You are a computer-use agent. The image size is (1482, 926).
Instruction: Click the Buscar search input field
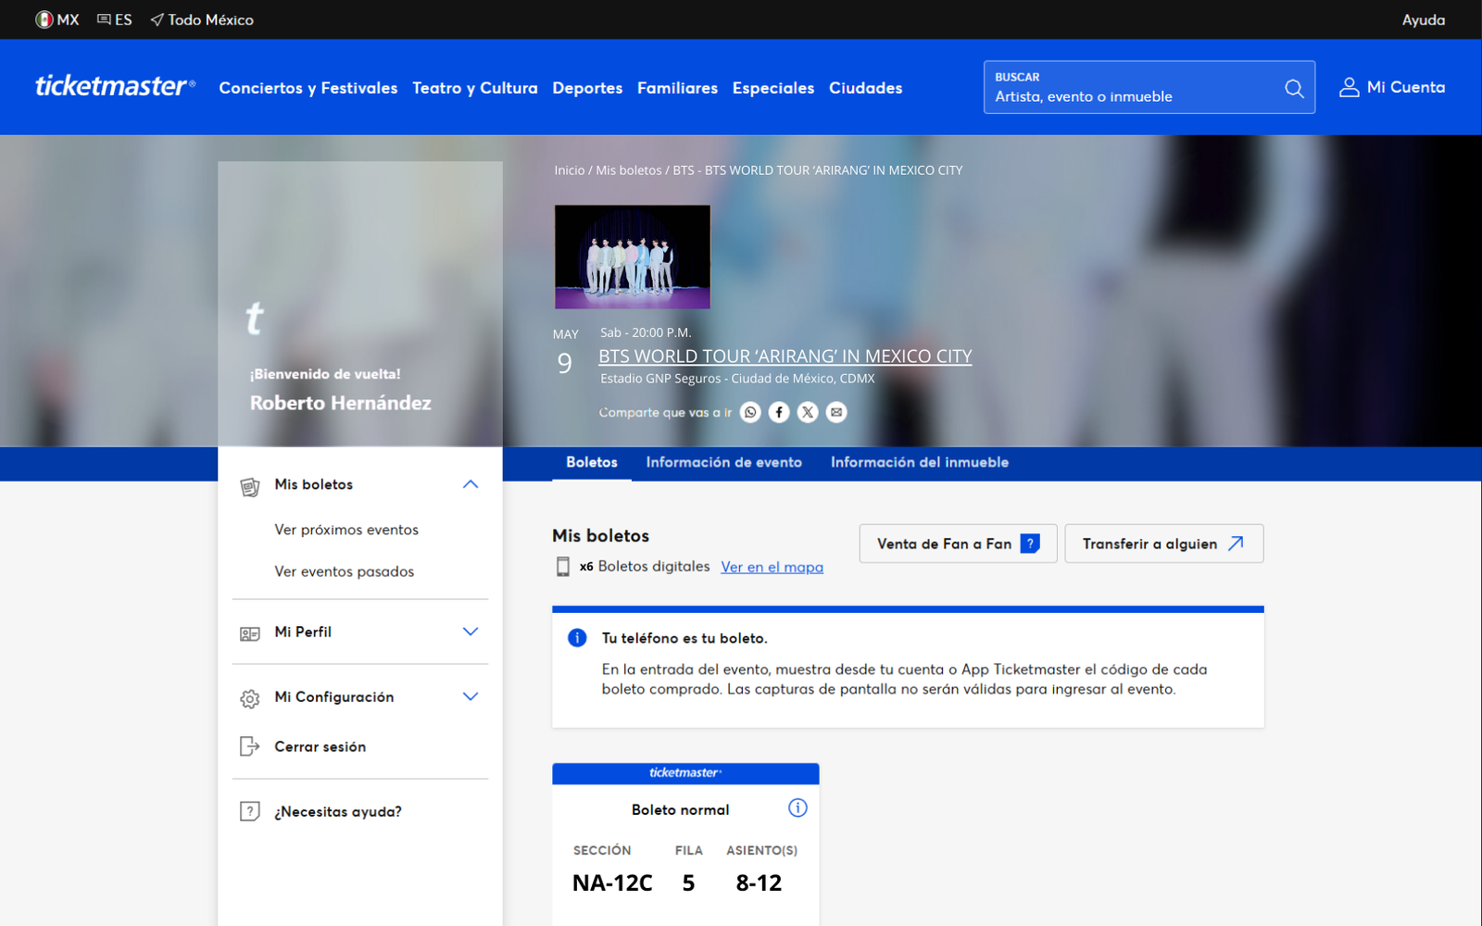(x=1130, y=96)
